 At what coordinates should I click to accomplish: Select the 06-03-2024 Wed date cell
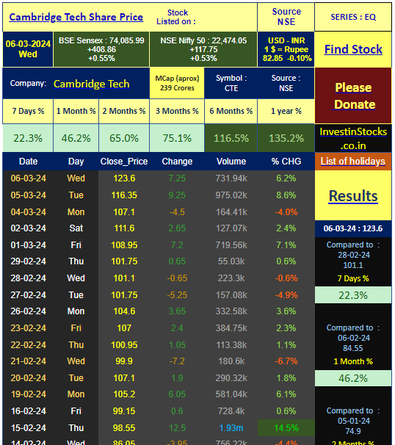[x=28, y=49]
